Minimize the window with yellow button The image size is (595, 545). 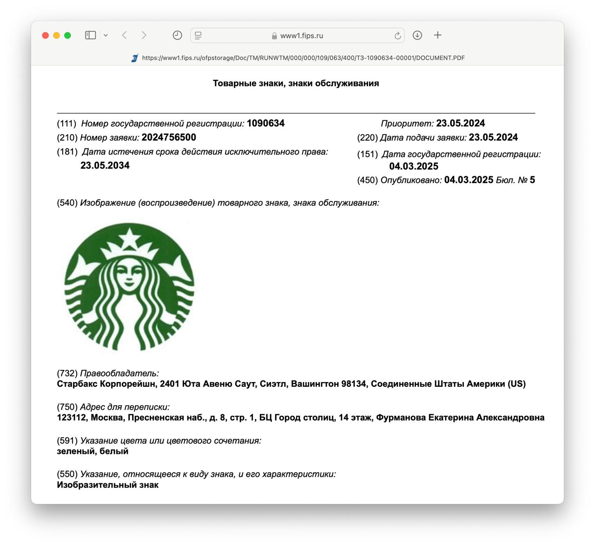click(x=56, y=35)
